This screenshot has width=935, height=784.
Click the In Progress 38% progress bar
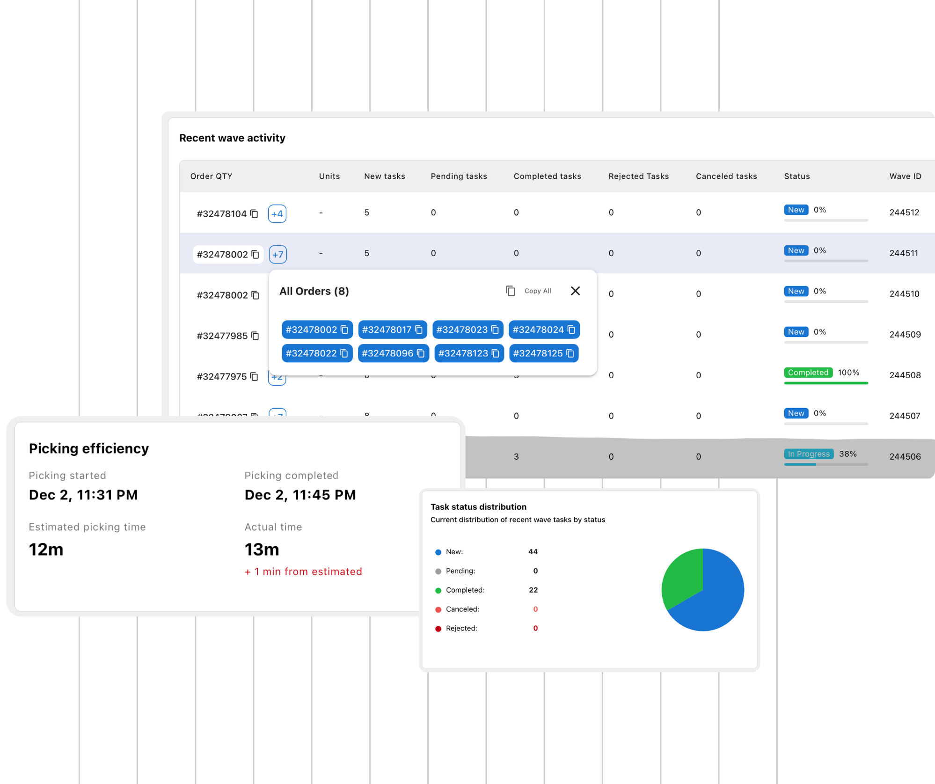point(825,464)
